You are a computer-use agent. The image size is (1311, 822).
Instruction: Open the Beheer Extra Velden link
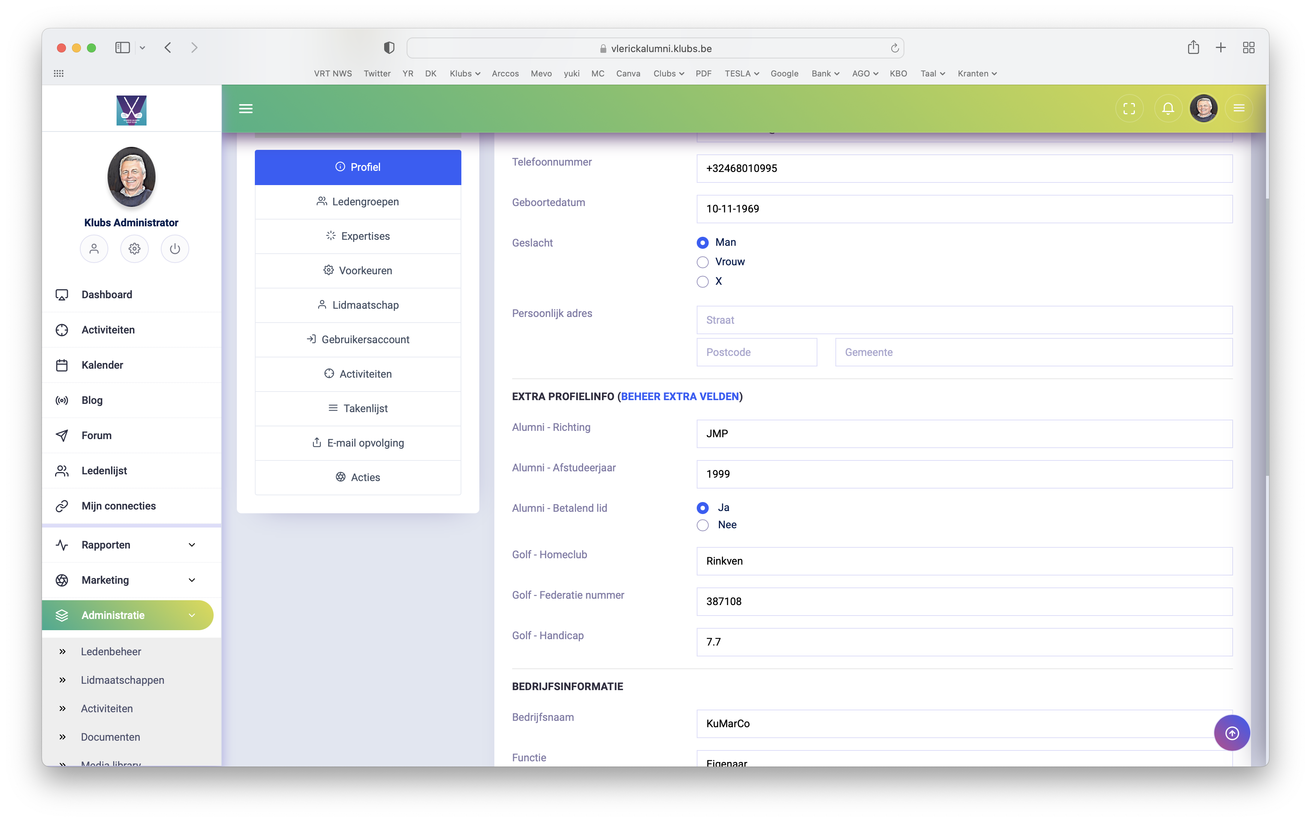pos(680,396)
